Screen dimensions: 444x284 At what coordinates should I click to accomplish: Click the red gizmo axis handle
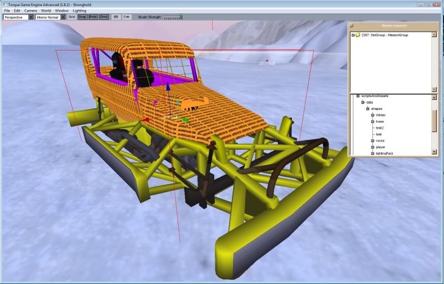tap(146, 119)
